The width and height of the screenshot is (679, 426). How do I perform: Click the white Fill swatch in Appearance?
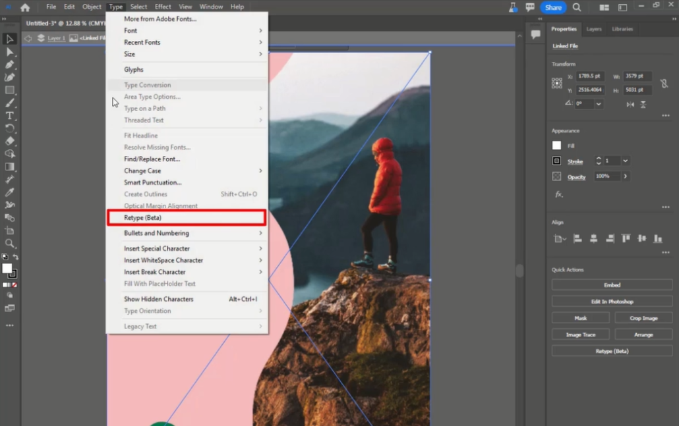[557, 146]
